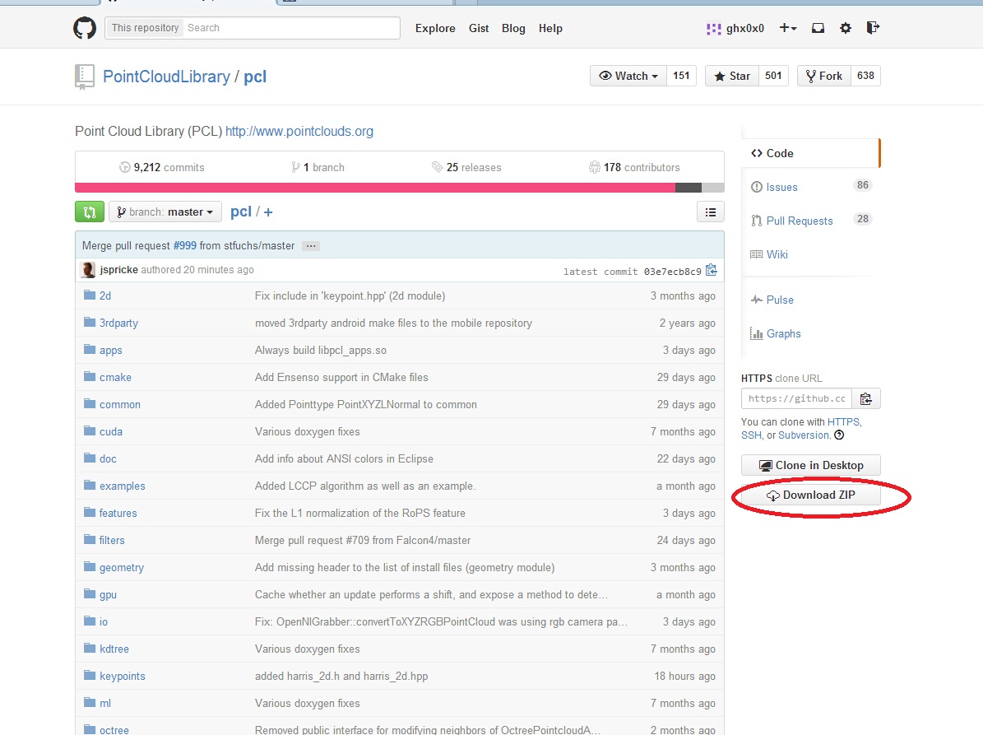Image resolution: width=983 pixels, height=735 pixels.
Task: Open Gist in the top navigation
Action: click(479, 28)
